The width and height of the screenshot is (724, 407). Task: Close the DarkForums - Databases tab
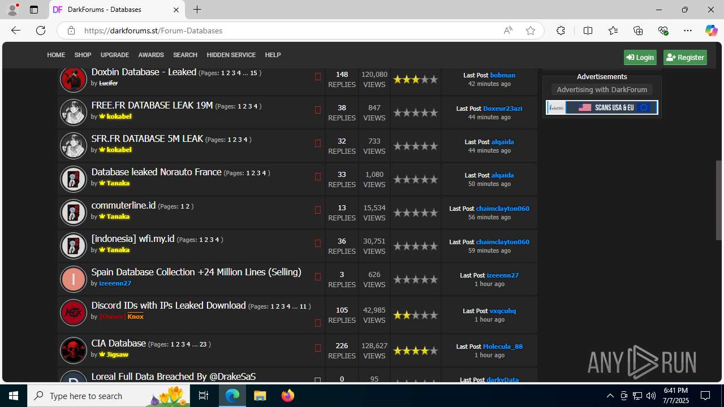pos(176,10)
